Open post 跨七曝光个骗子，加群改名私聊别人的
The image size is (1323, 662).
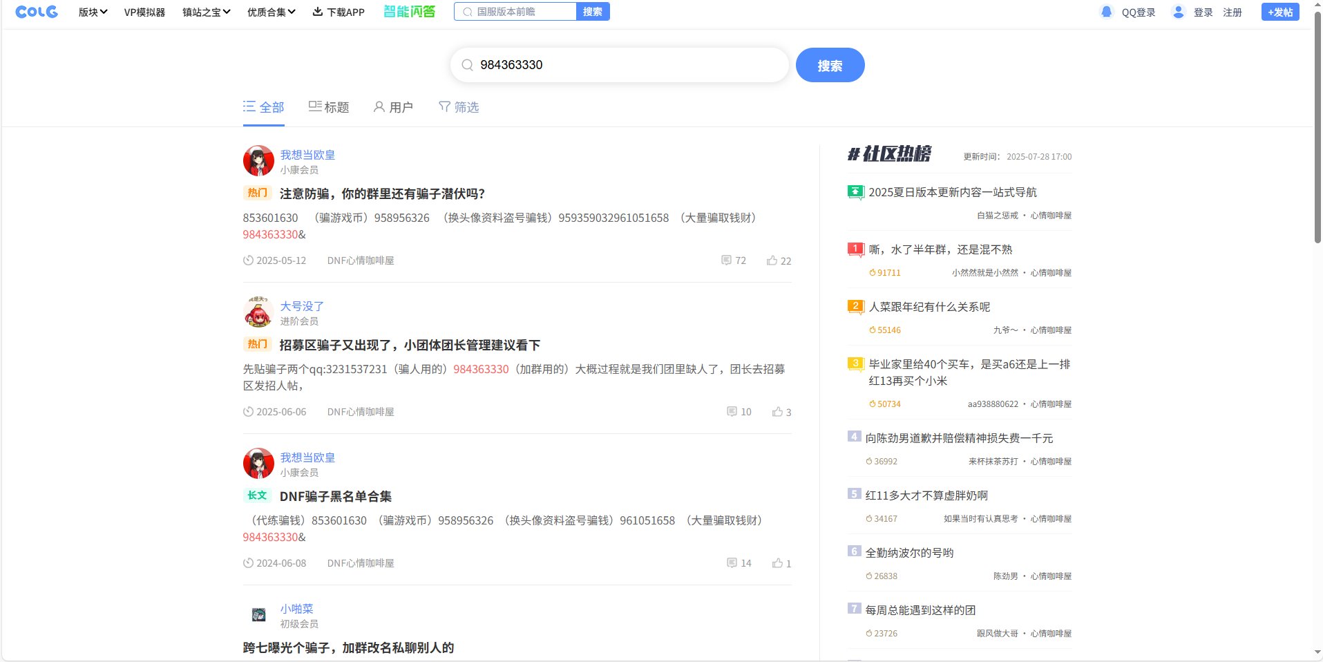(348, 647)
